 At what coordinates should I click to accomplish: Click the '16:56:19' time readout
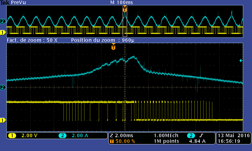229,141
